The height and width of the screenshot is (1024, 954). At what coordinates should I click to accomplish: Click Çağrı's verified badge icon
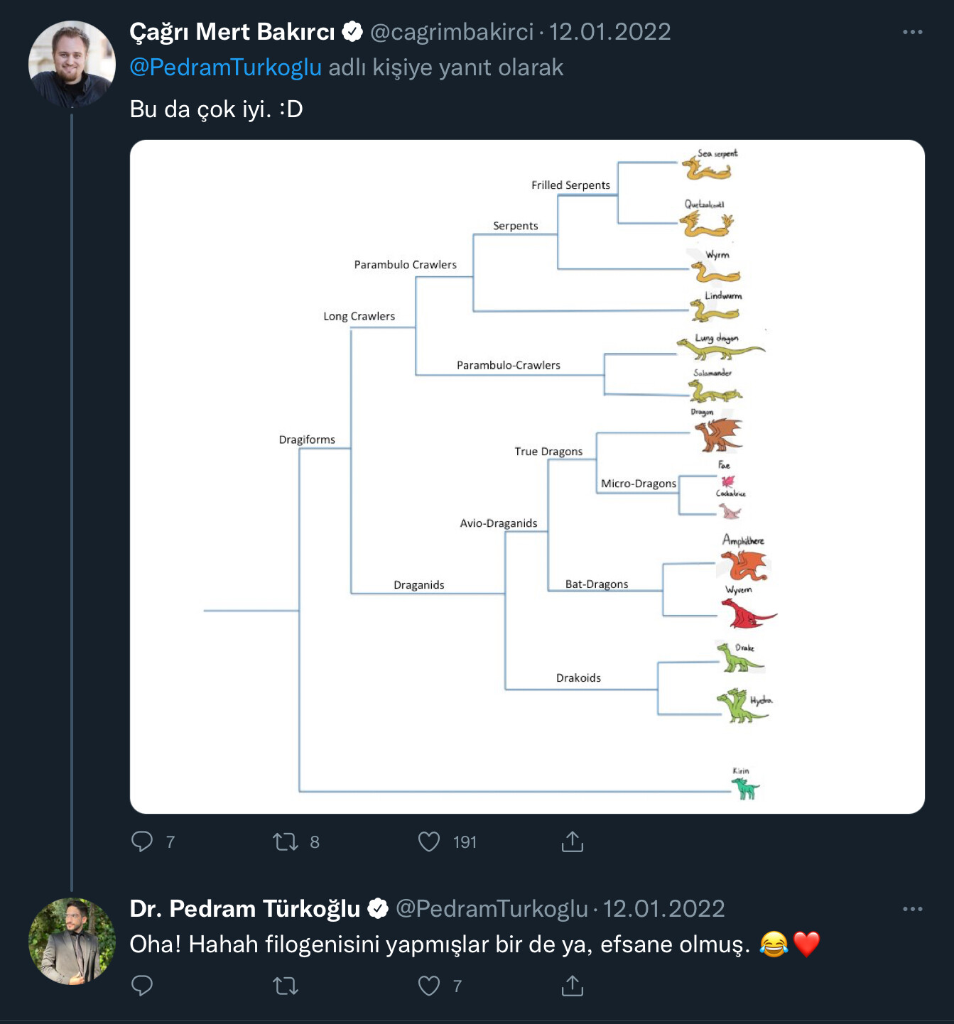[x=352, y=32]
